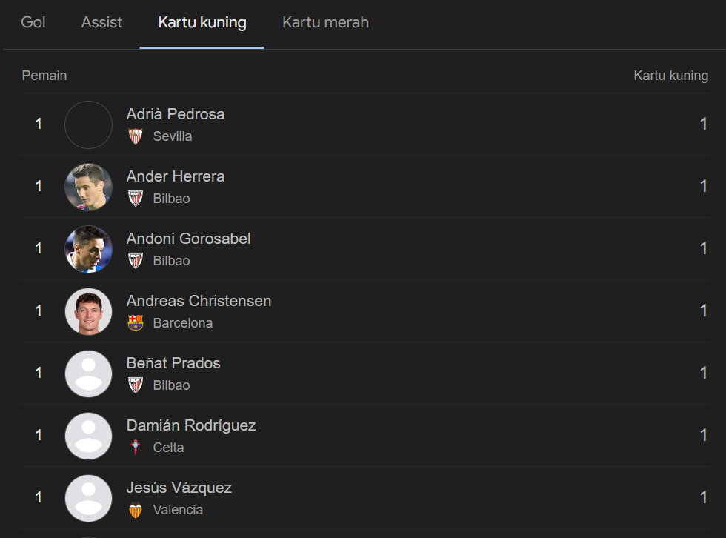This screenshot has width=726, height=538.
Task: Open Damián Rodríguez player name link
Action: 191,425
